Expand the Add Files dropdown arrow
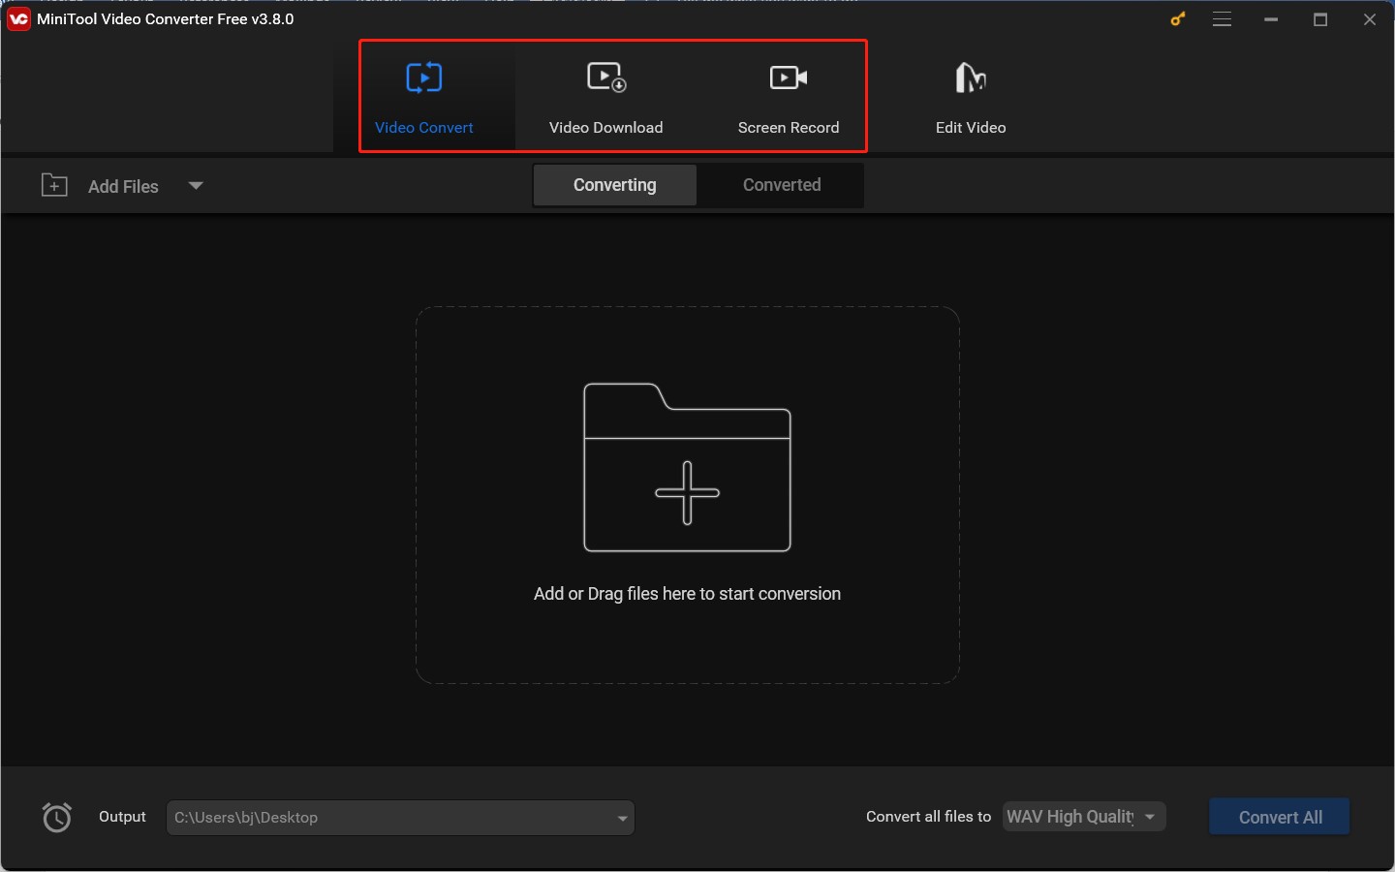 (196, 185)
